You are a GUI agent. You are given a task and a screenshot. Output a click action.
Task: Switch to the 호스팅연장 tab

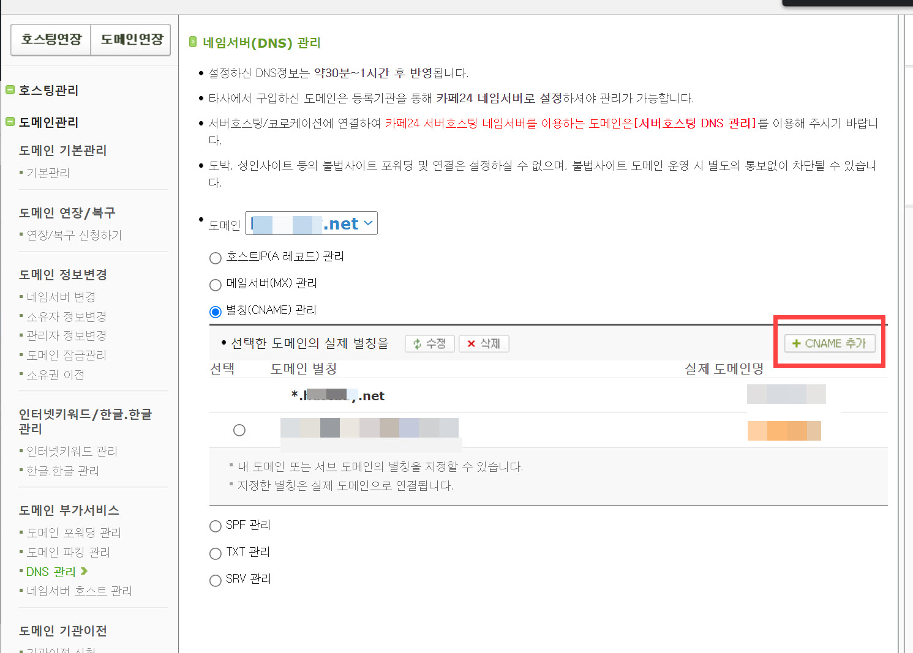click(x=50, y=39)
